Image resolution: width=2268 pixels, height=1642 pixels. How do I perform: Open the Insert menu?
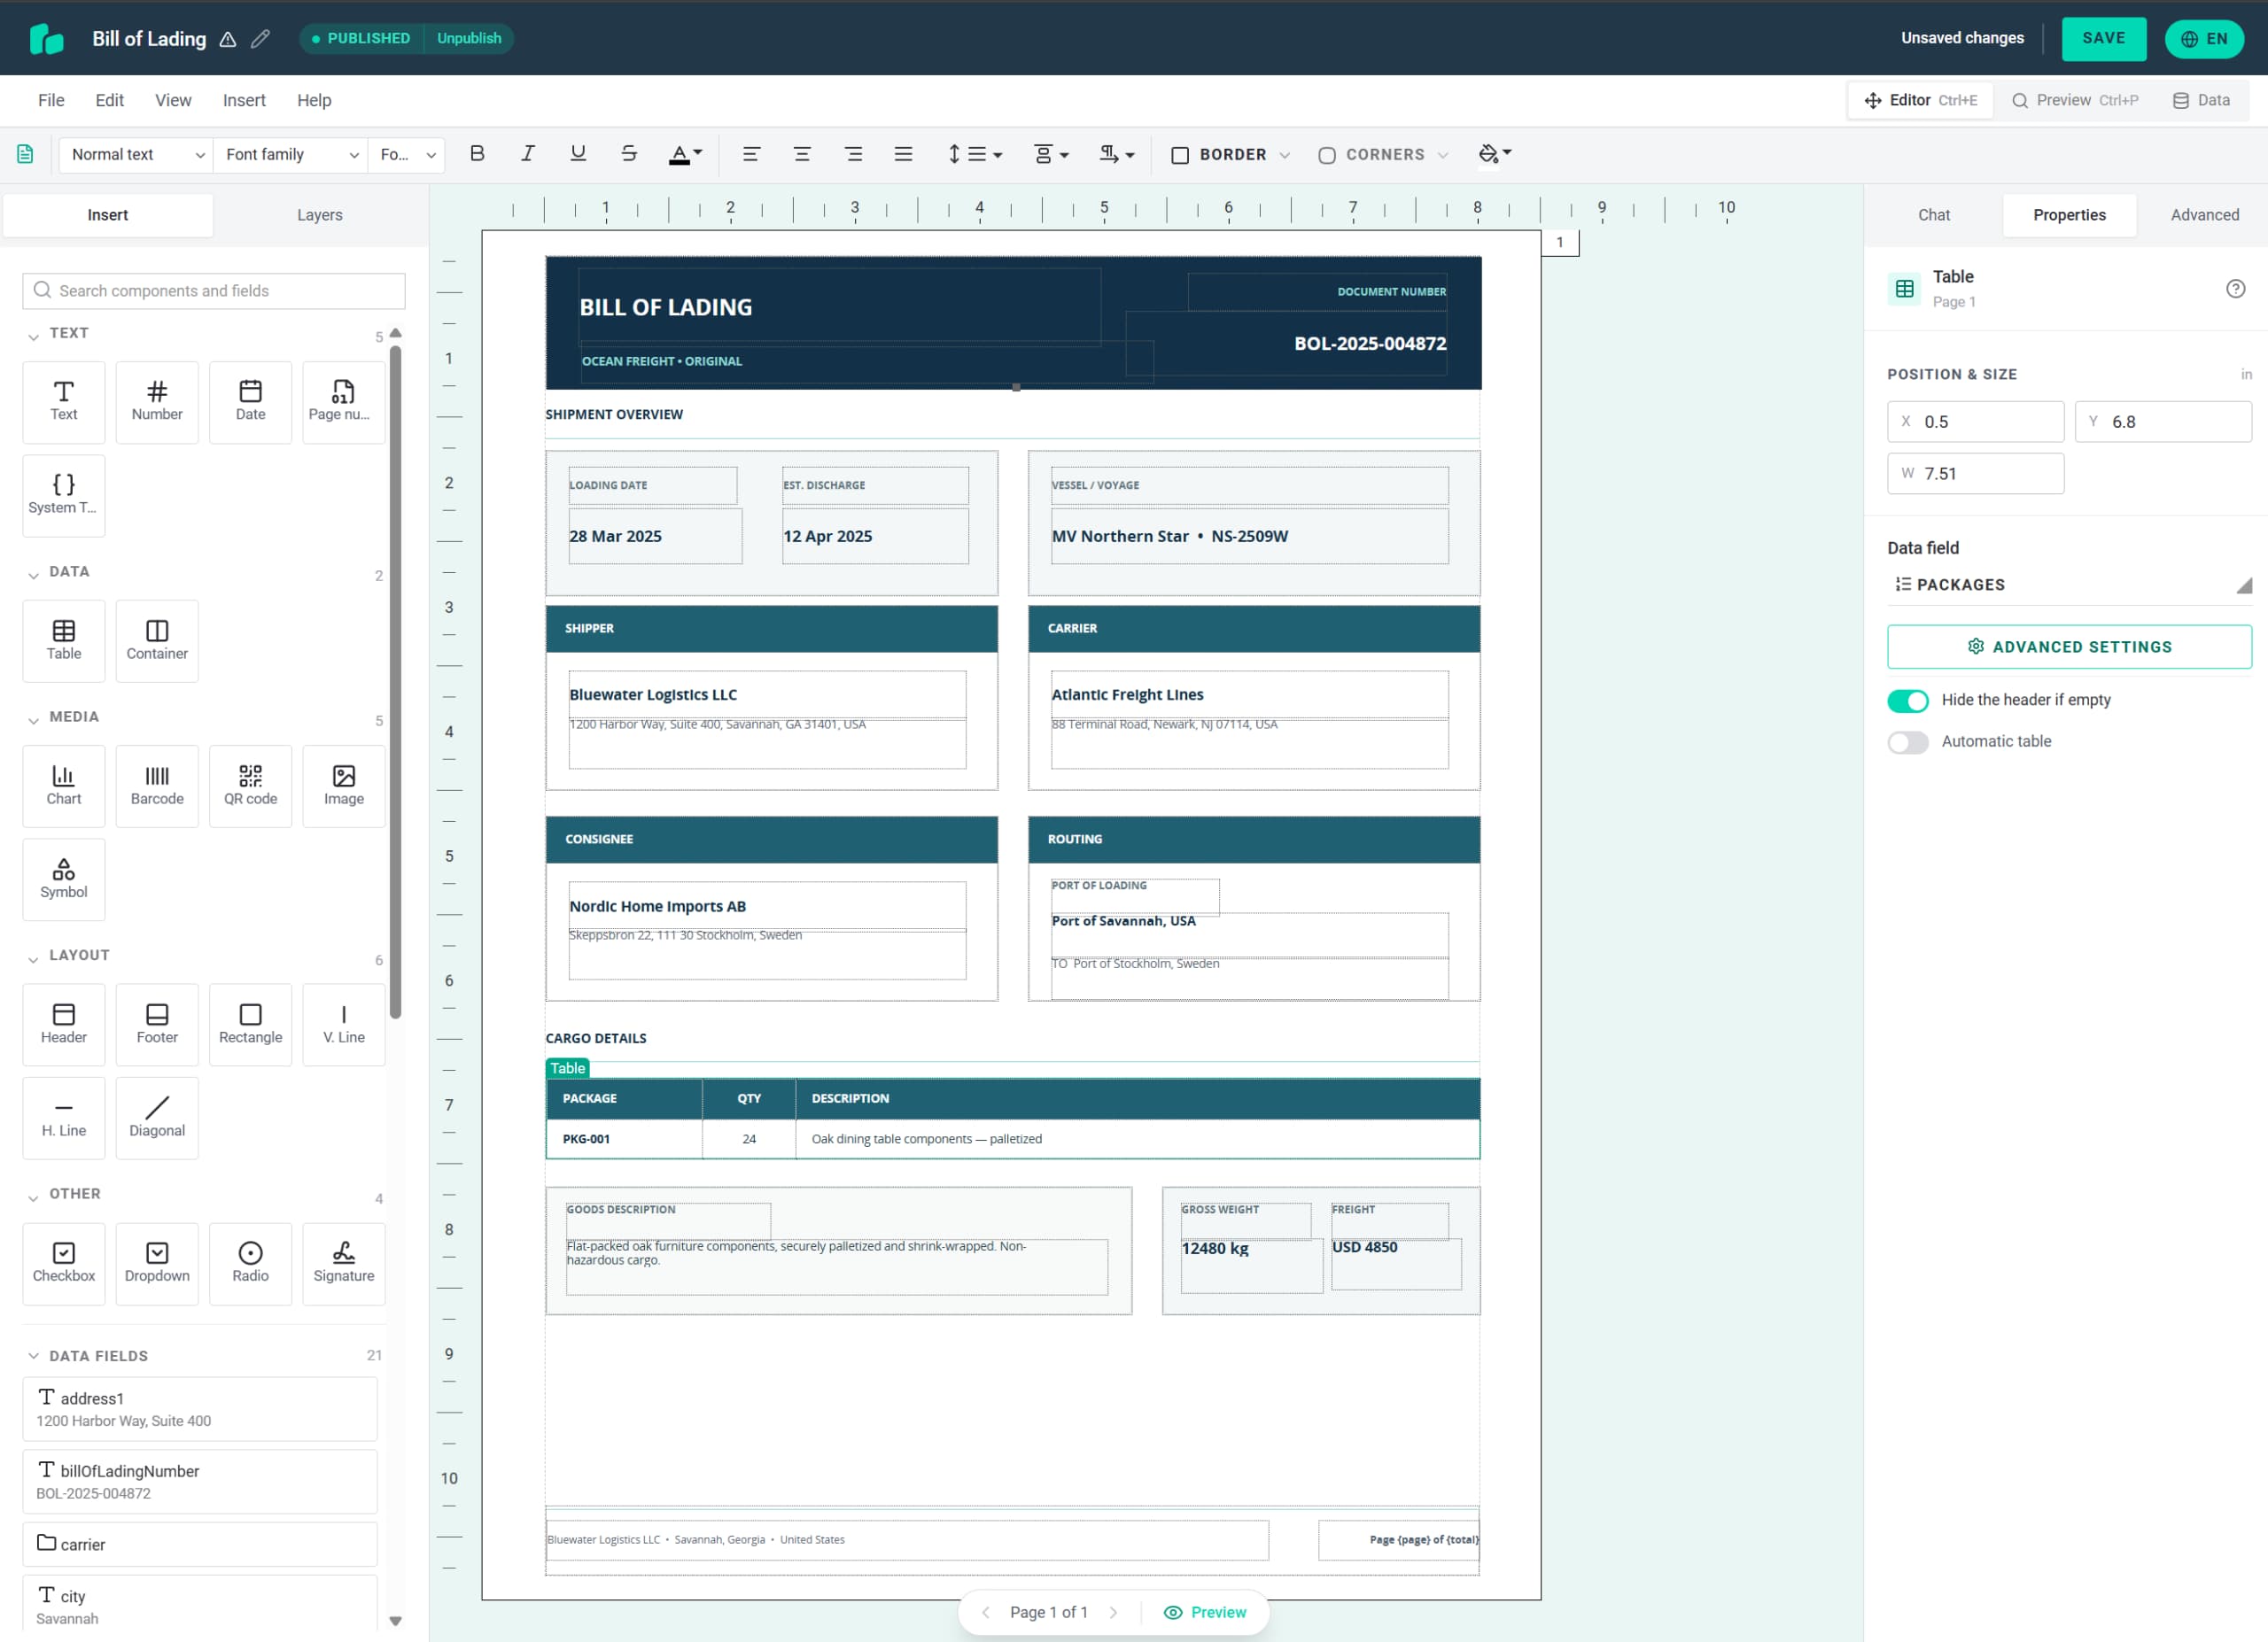(244, 100)
